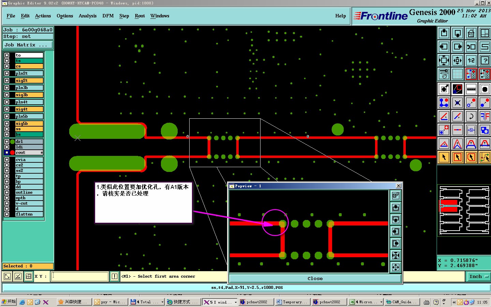Select the arrow pointer select tool
The height and width of the screenshot is (307, 491).
444,157
